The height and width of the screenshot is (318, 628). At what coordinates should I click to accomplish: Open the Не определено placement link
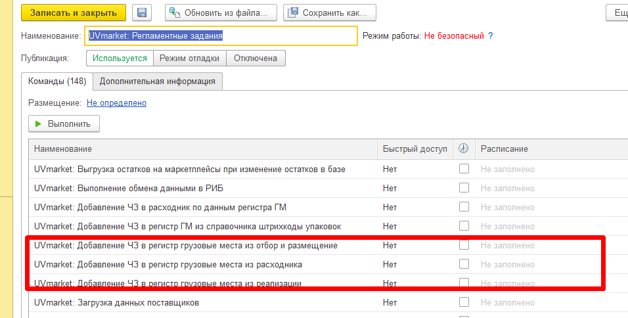[x=116, y=103]
